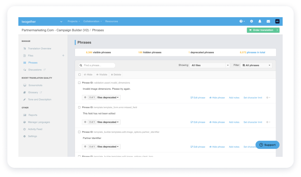Open the Collaboration menu
The width and height of the screenshot is (301, 177).
coord(93,21)
